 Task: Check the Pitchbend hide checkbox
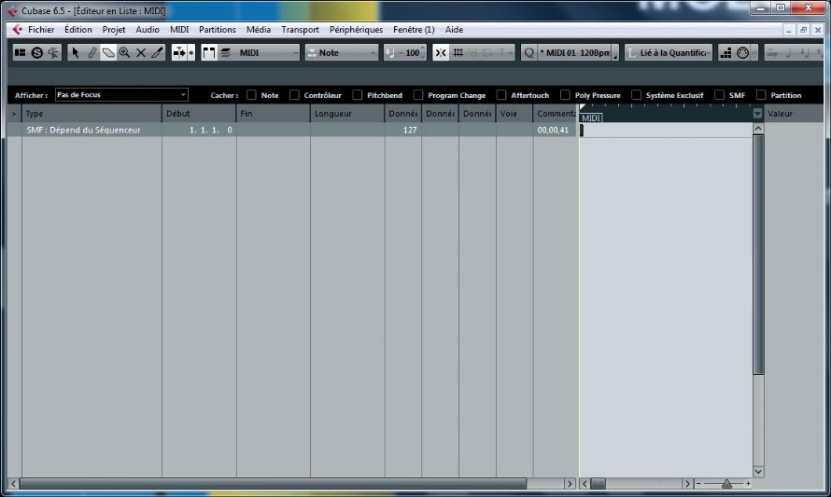358,95
